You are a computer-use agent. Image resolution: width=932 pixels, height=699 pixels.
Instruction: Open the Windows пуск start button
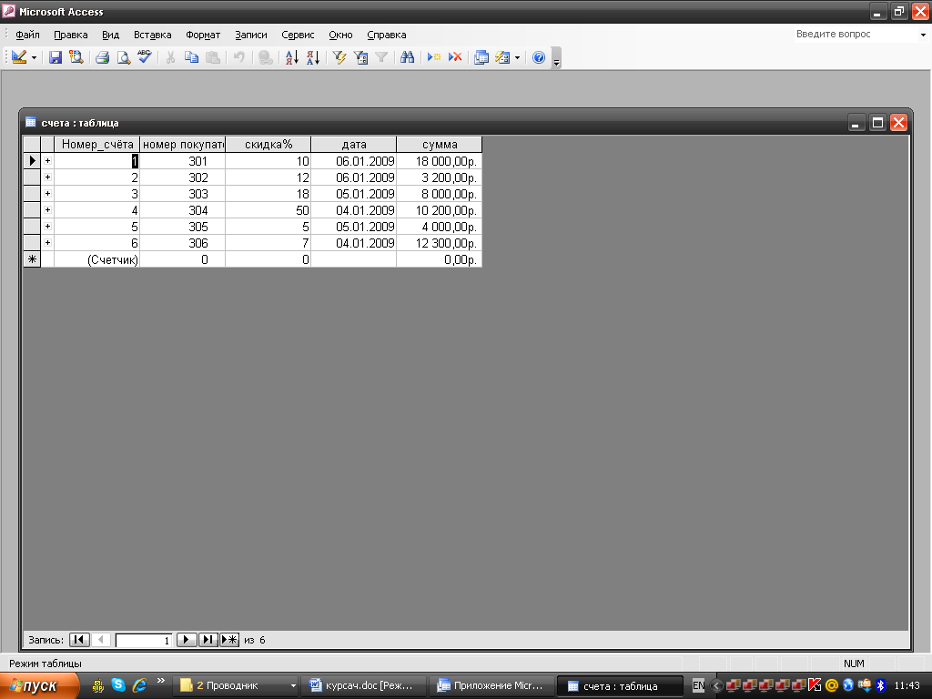click(x=39, y=686)
